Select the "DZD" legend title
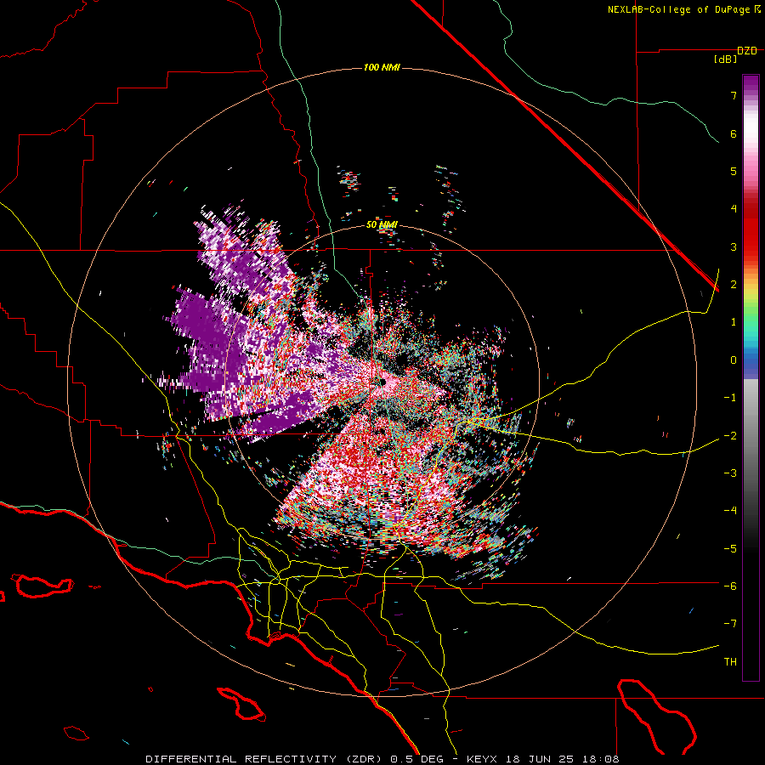 tap(747, 51)
